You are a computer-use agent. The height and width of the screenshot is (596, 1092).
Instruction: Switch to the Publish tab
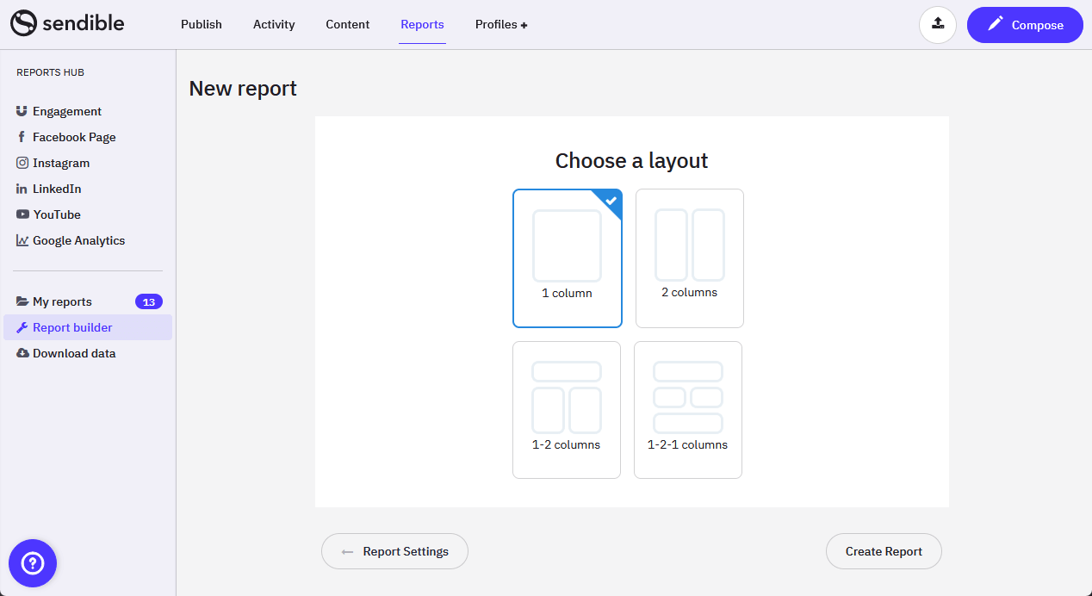pyautogui.click(x=201, y=25)
